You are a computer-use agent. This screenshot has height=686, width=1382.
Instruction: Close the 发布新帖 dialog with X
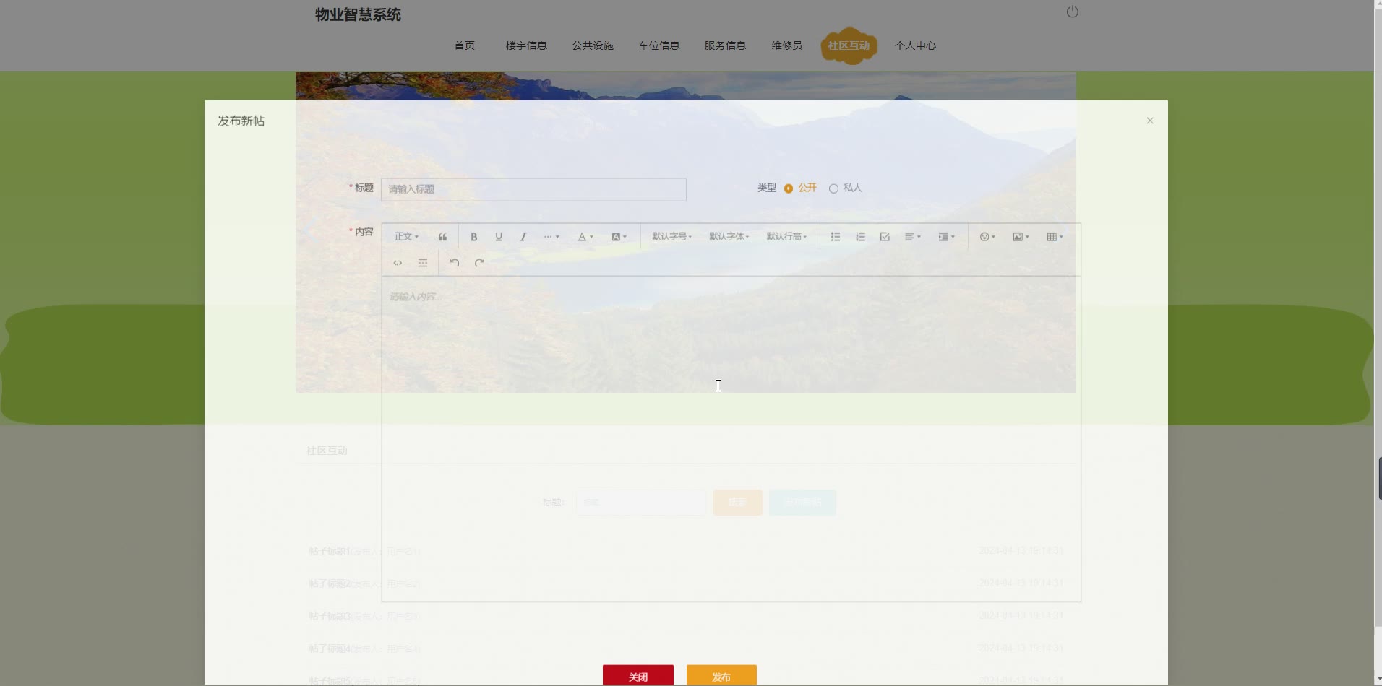click(x=1150, y=121)
